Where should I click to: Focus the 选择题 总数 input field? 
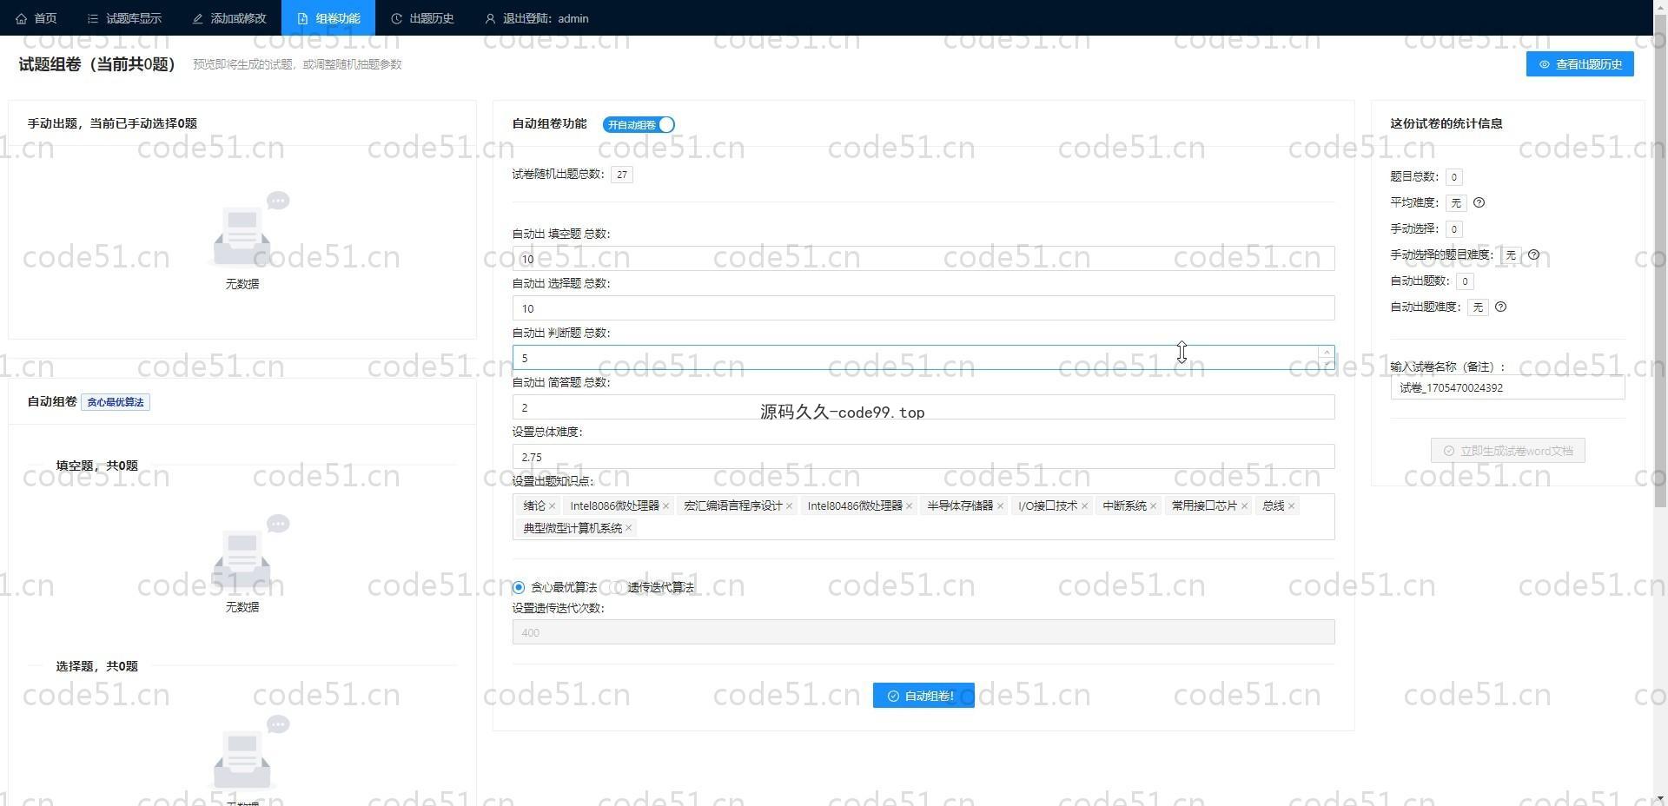click(x=923, y=308)
